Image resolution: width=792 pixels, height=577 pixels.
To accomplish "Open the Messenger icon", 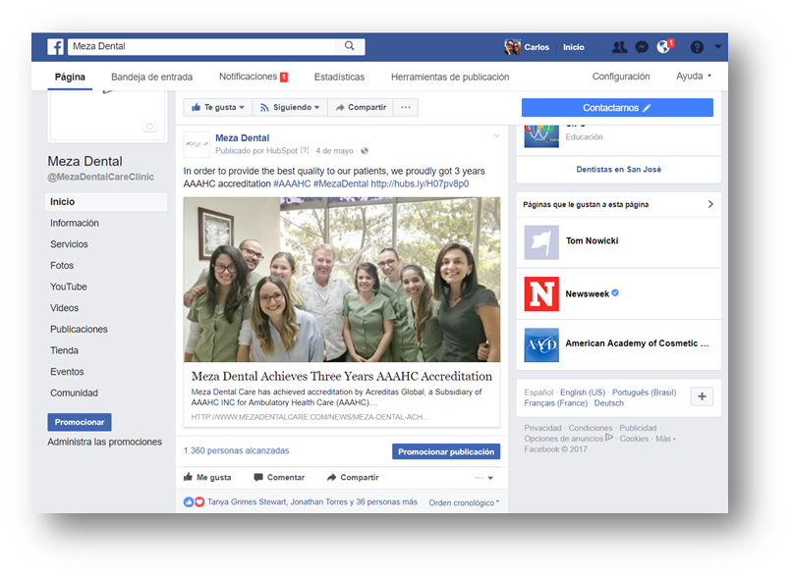I will pyautogui.click(x=642, y=47).
